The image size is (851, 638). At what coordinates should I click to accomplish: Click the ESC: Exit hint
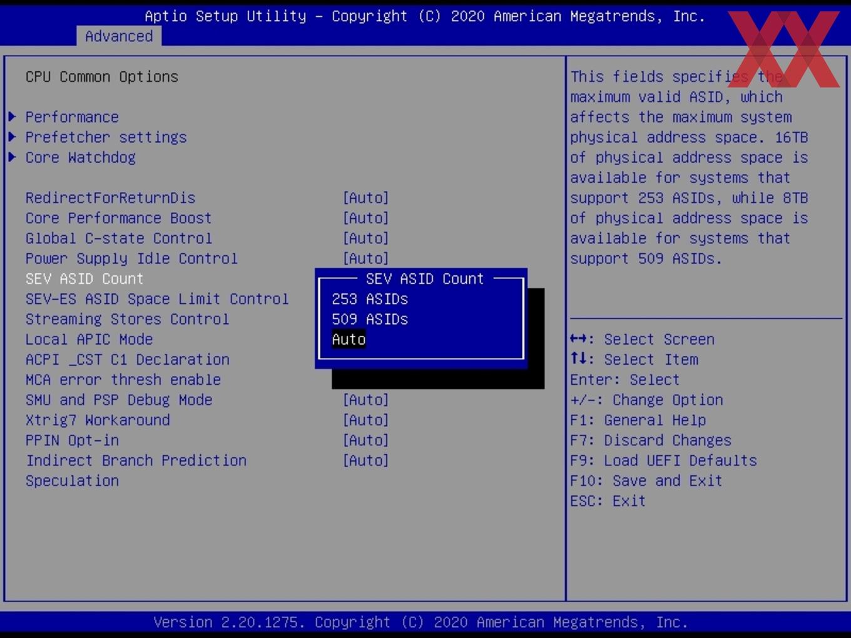tap(608, 500)
